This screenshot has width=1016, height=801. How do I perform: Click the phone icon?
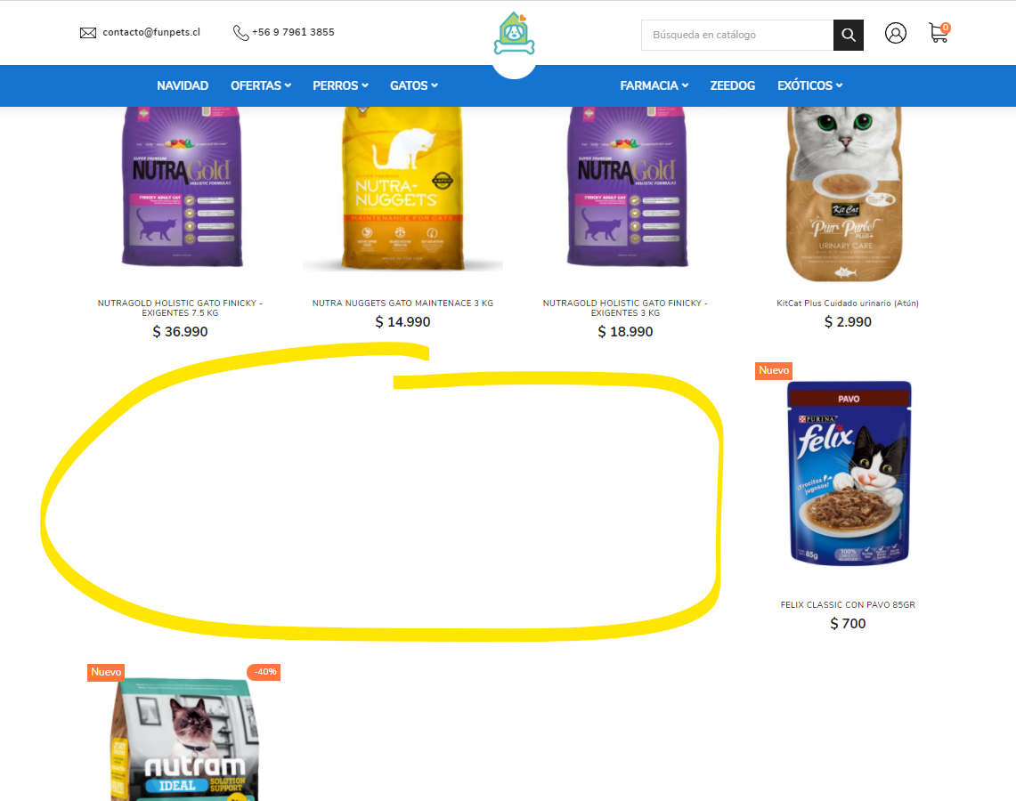click(241, 32)
